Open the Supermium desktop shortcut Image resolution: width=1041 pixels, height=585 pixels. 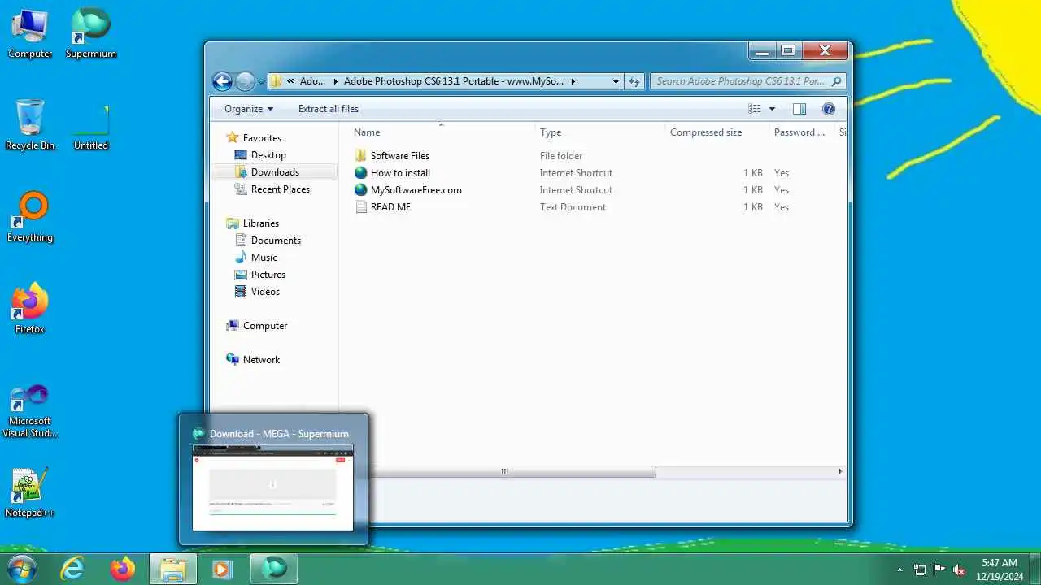(90, 34)
